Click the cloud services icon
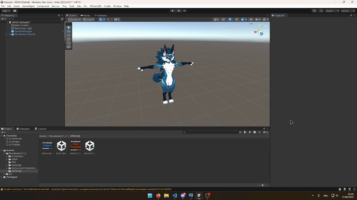357x200 pixels. [15, 10]
